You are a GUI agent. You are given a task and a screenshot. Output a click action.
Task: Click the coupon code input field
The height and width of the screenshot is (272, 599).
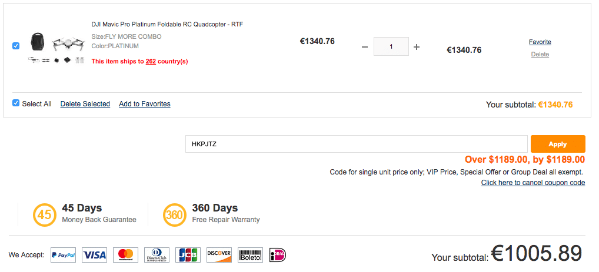356,144
